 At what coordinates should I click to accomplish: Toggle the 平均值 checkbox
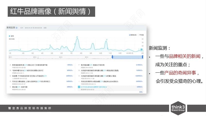pos(138,35)
